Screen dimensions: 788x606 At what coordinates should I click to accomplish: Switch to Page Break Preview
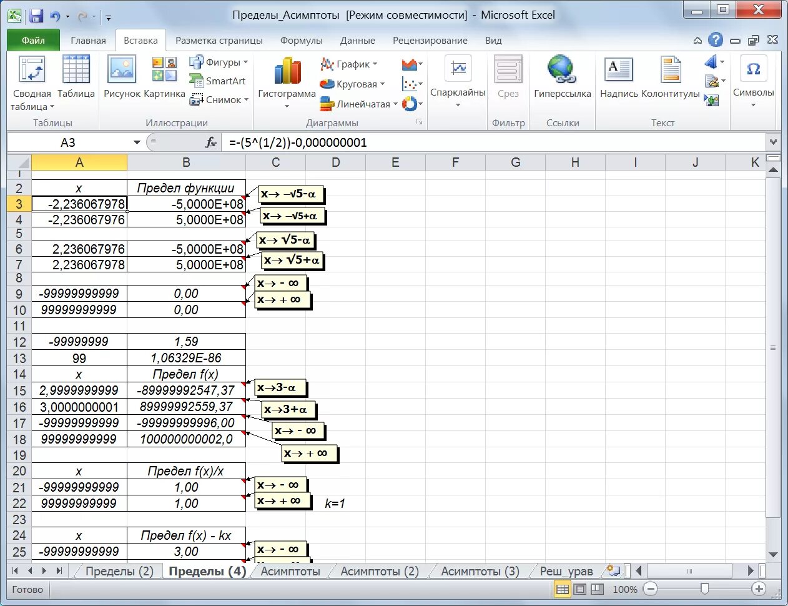(597, 589)
